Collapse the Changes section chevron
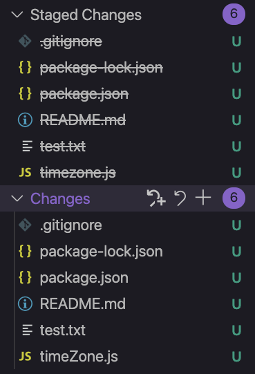255x374 pixels. 17,198
